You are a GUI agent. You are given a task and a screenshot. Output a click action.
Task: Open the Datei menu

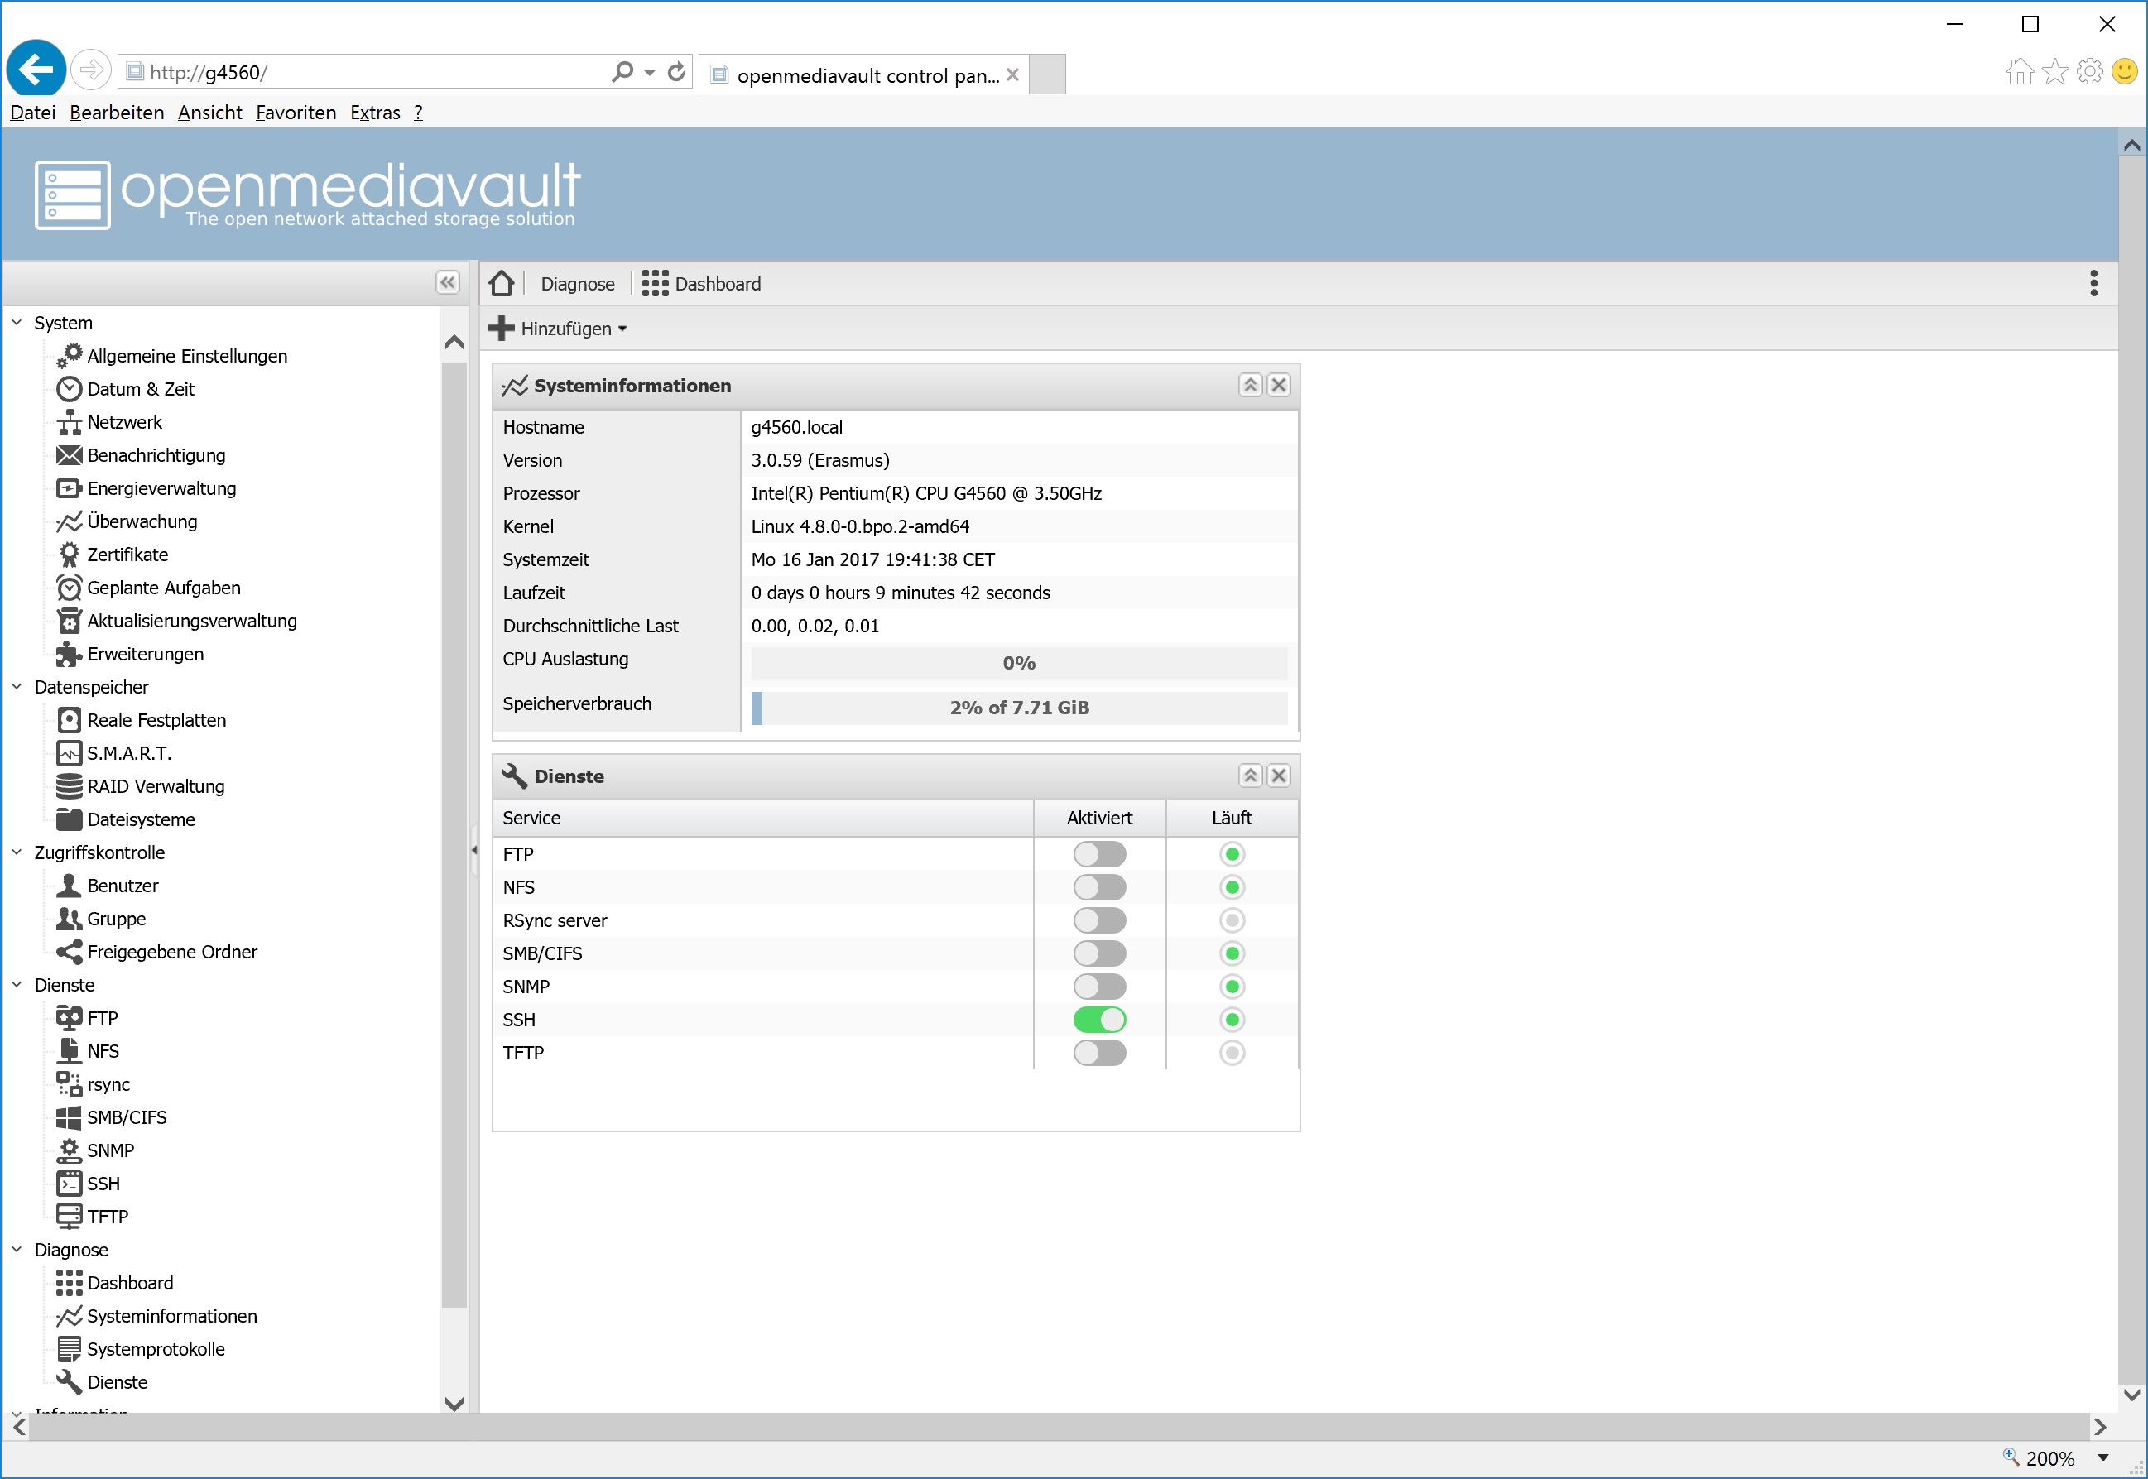pos(32,113)
